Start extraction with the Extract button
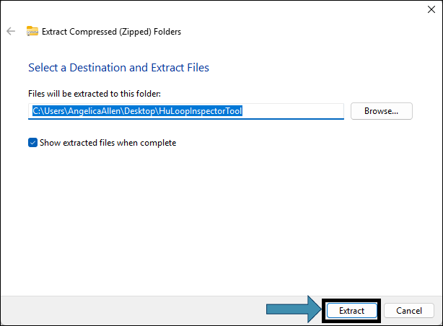 point(352,310)
